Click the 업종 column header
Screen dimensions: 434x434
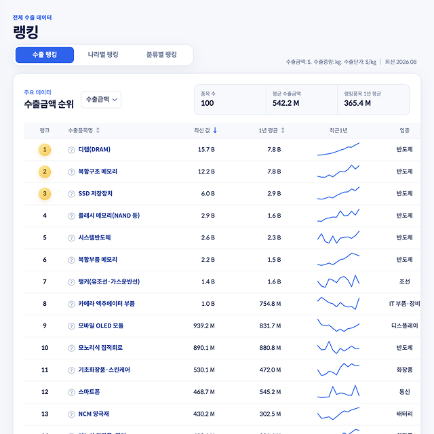(404, 130)
